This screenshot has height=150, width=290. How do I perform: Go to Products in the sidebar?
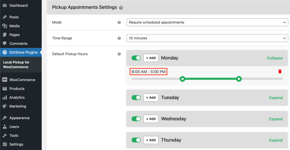17,89
